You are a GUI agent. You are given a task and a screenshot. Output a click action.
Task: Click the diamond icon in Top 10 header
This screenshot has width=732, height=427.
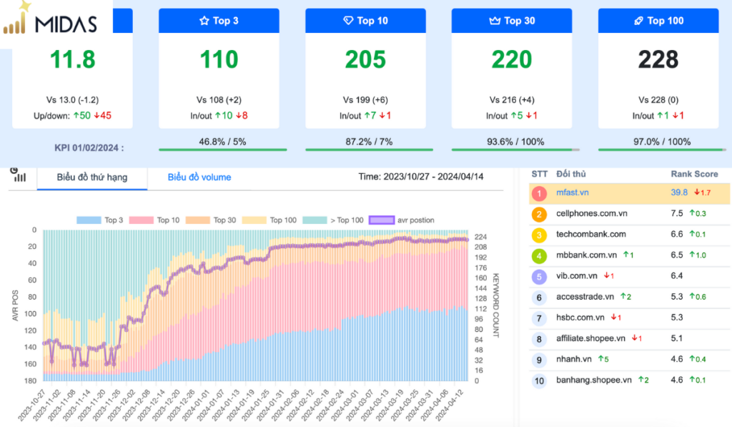click(x=348, y=21)
